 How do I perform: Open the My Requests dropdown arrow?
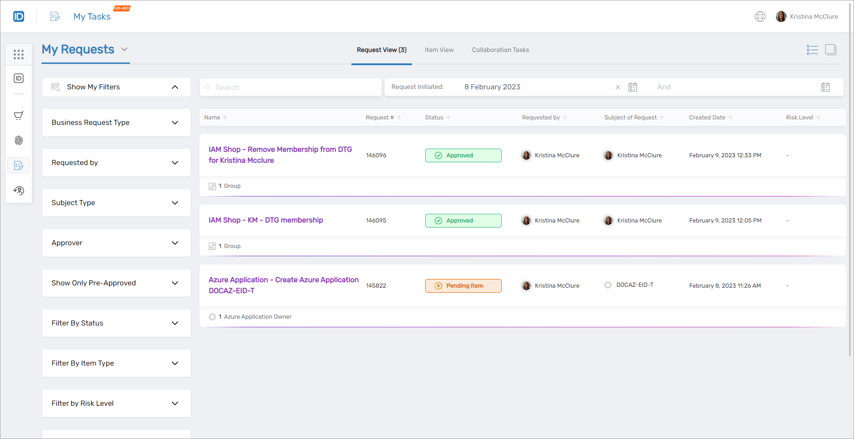pyautogui.click(x=124, y=49)
